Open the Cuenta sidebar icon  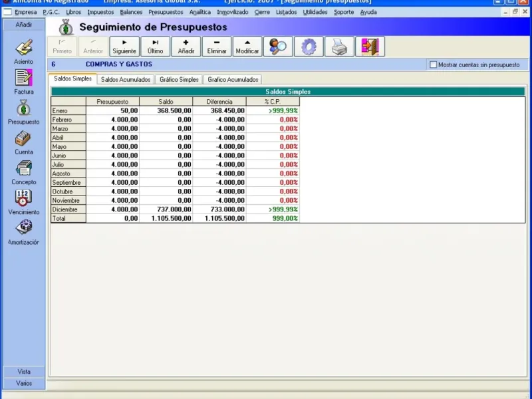(24, 138)
